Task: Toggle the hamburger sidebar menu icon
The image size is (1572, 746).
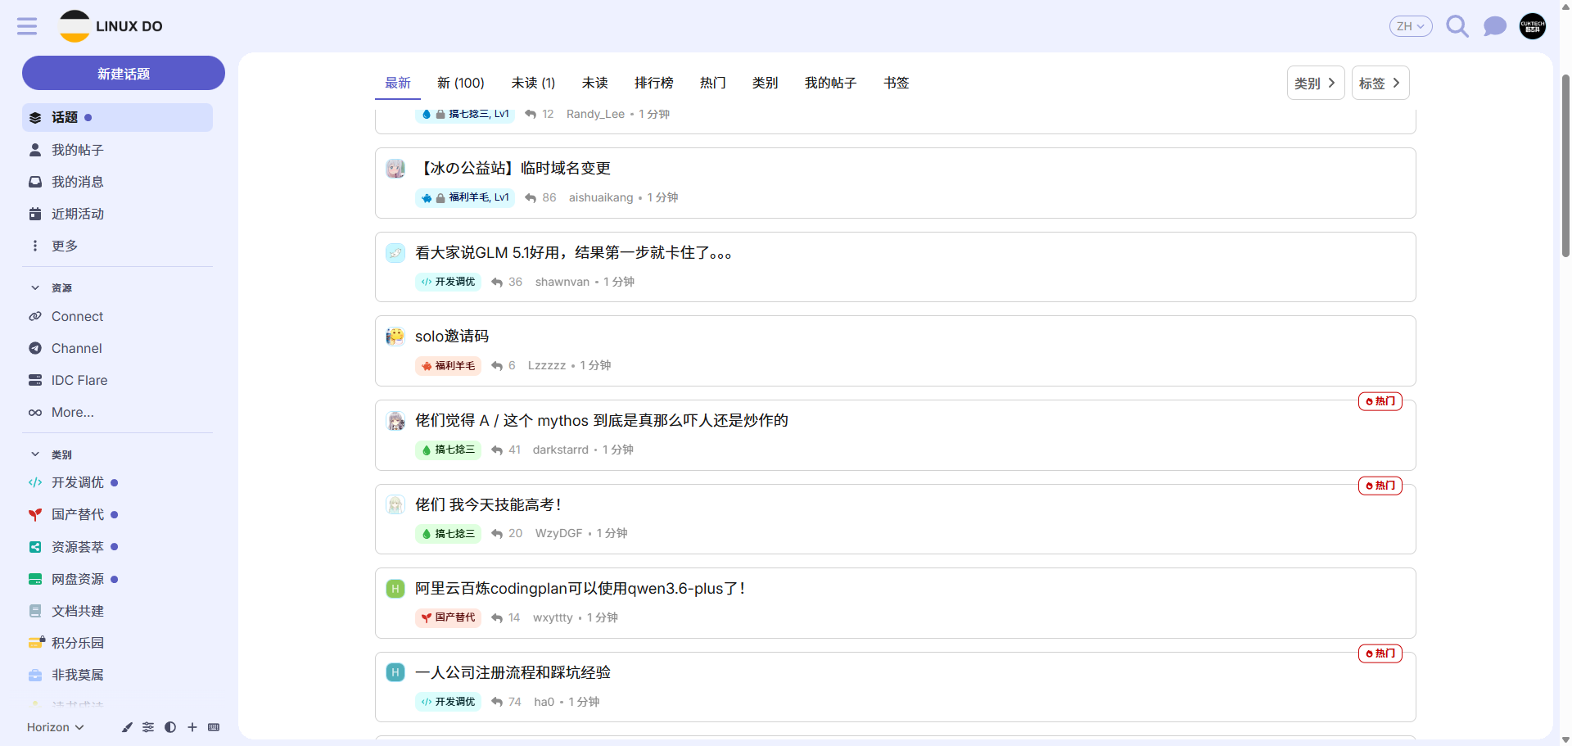Action: pyautogui.click(x=27, y=26)
